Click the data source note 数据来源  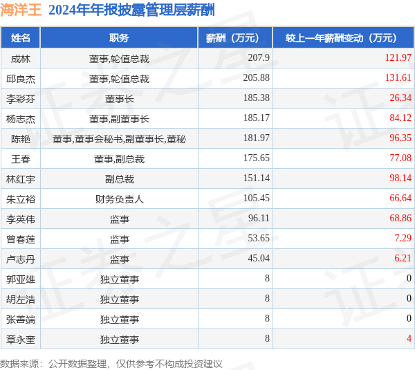click(111, 364)
